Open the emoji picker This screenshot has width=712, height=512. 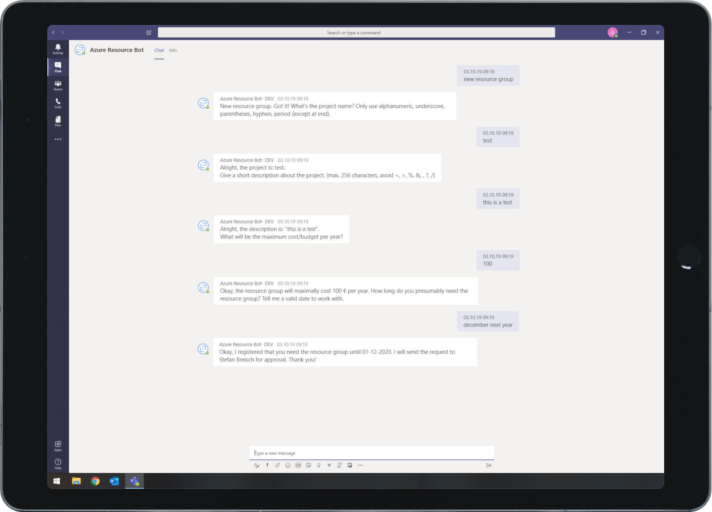click(x=288, y=465)
